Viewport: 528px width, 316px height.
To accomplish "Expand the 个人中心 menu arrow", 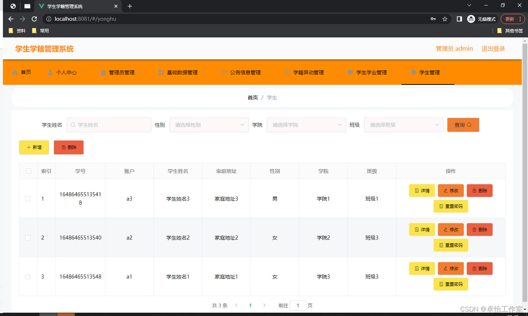I will [x=82, y=72].
